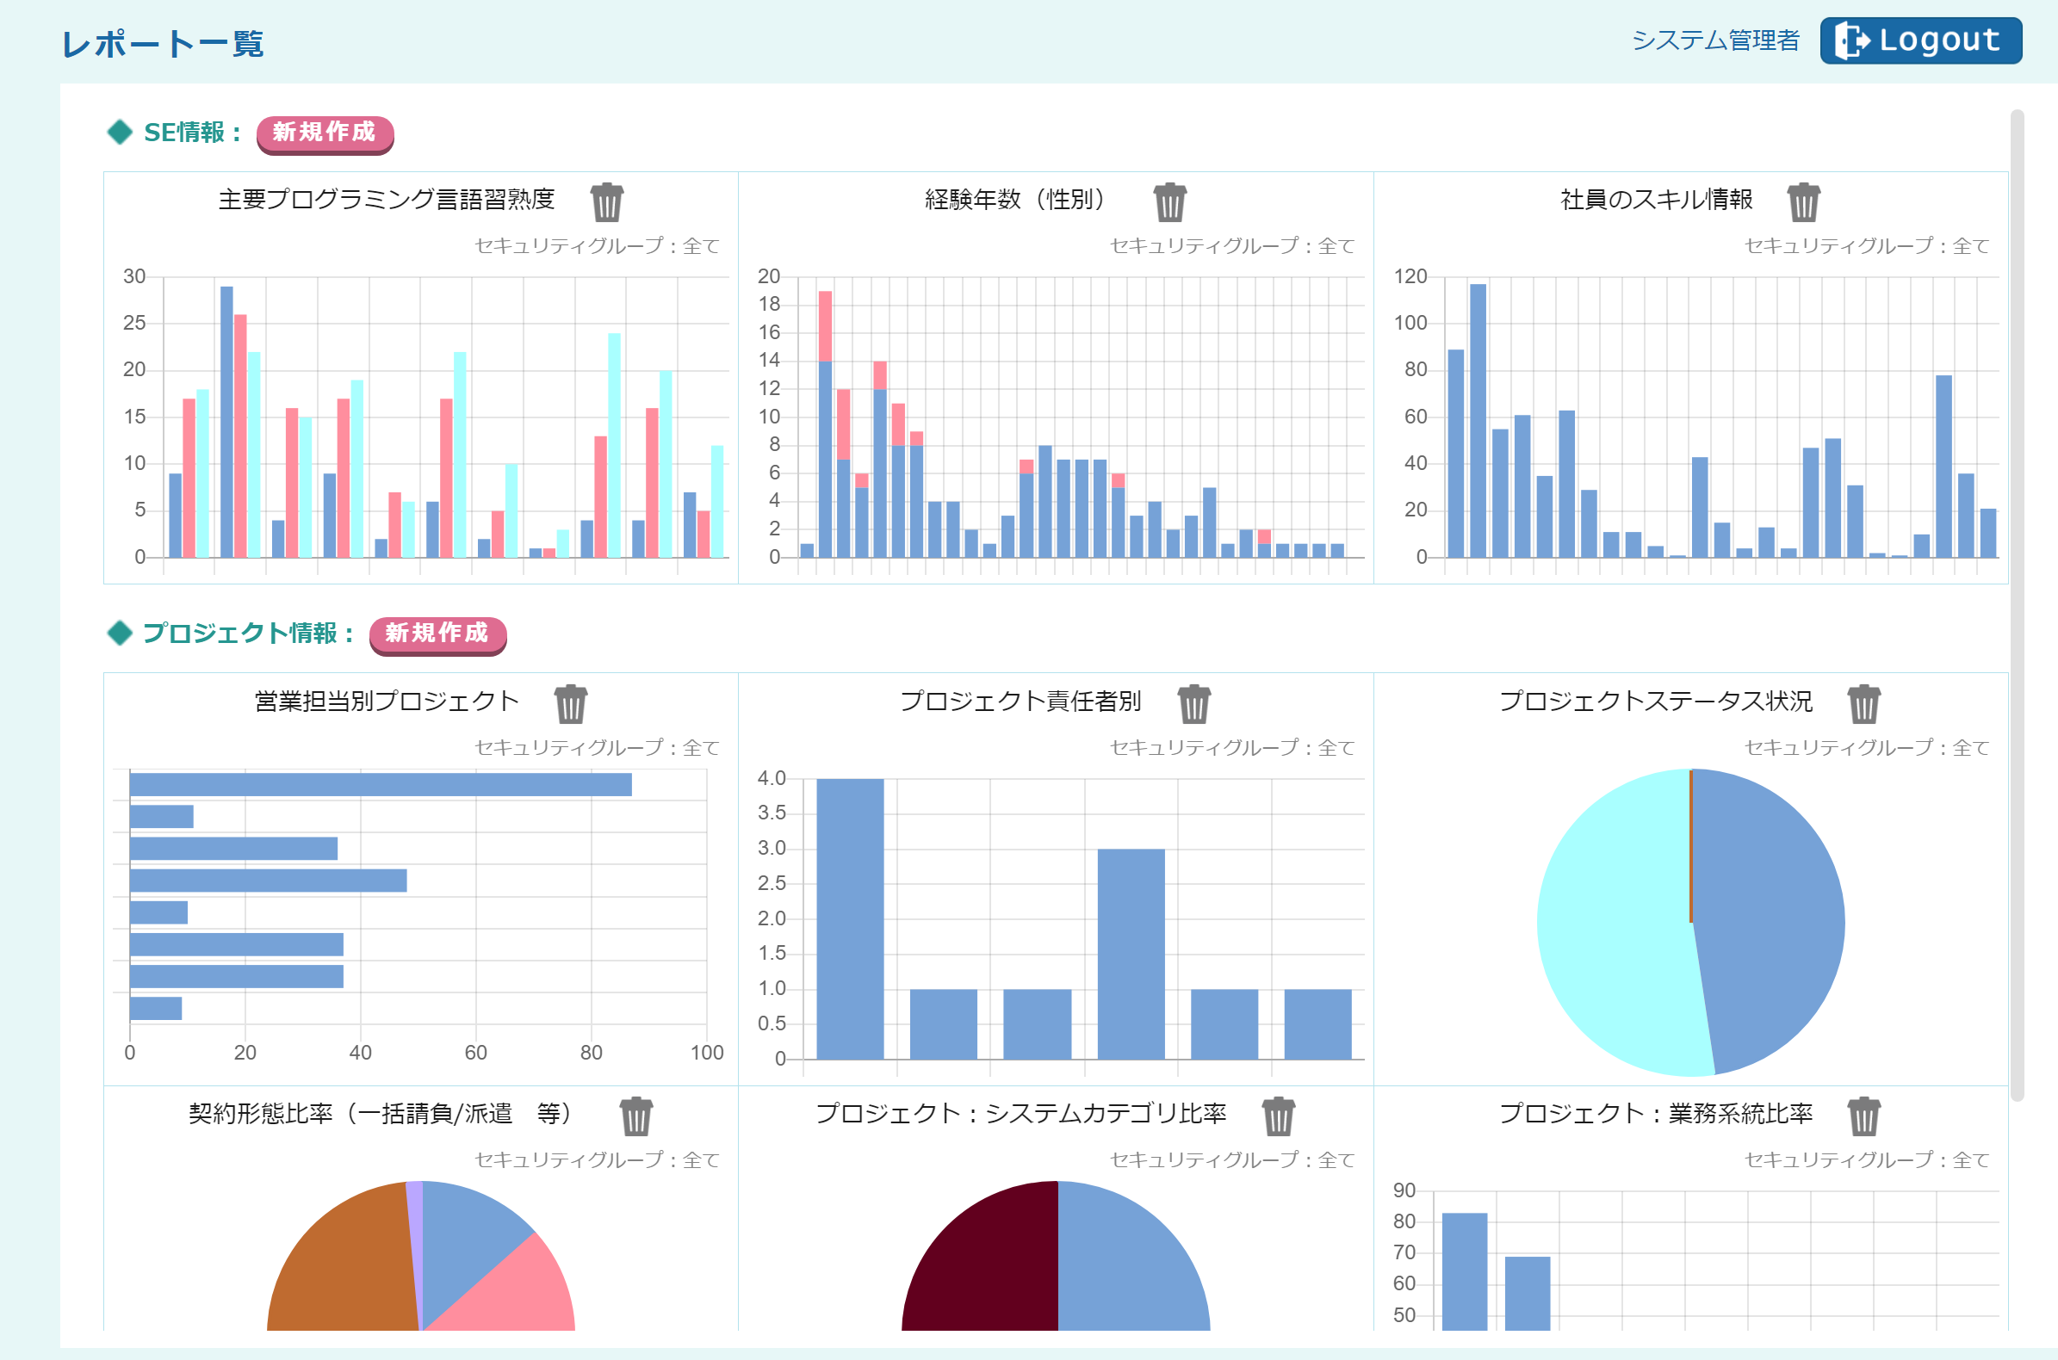The image size is (2058, 1360).
Task: Click the Logout button
Action: 1920,40
